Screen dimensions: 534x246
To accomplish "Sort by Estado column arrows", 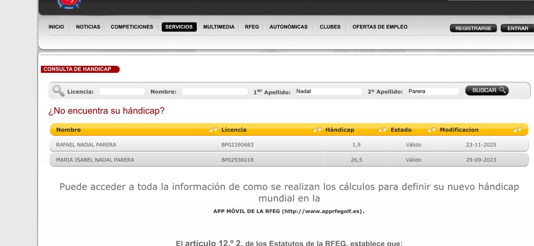I will point(431,130).
